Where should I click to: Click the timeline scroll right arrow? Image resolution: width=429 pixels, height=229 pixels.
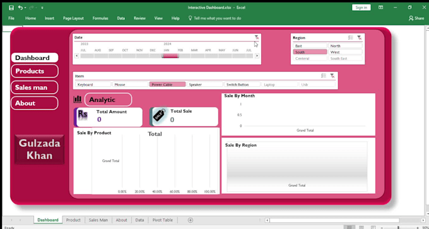click(257, 56)
